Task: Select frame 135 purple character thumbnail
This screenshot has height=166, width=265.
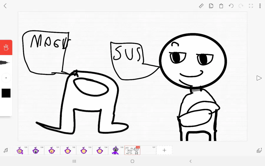Action: pyautogui.click(x=116, y=150)
